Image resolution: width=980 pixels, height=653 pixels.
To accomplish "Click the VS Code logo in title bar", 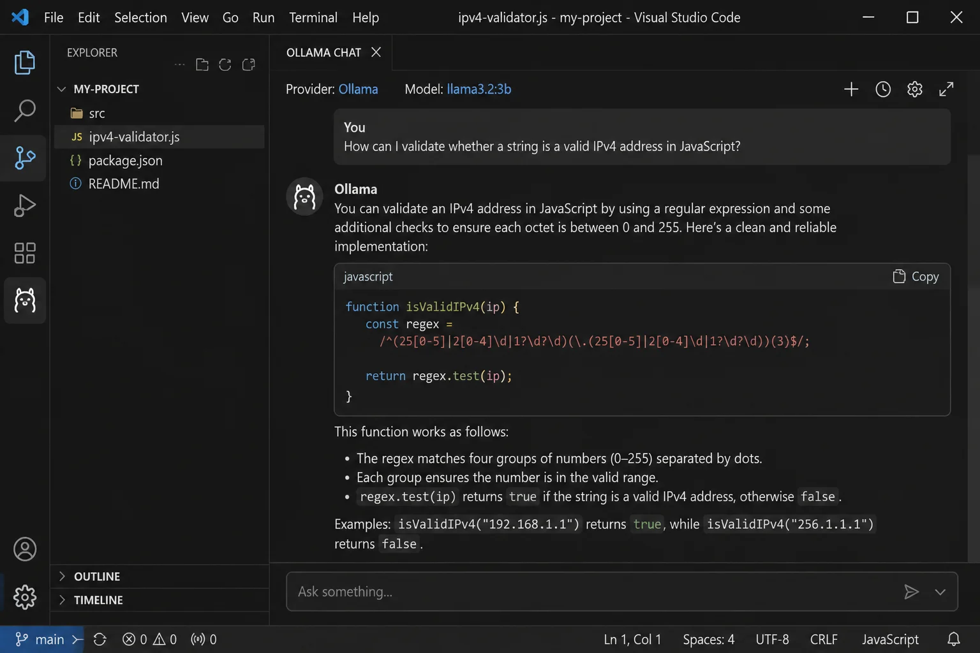I will pos(20,17).
